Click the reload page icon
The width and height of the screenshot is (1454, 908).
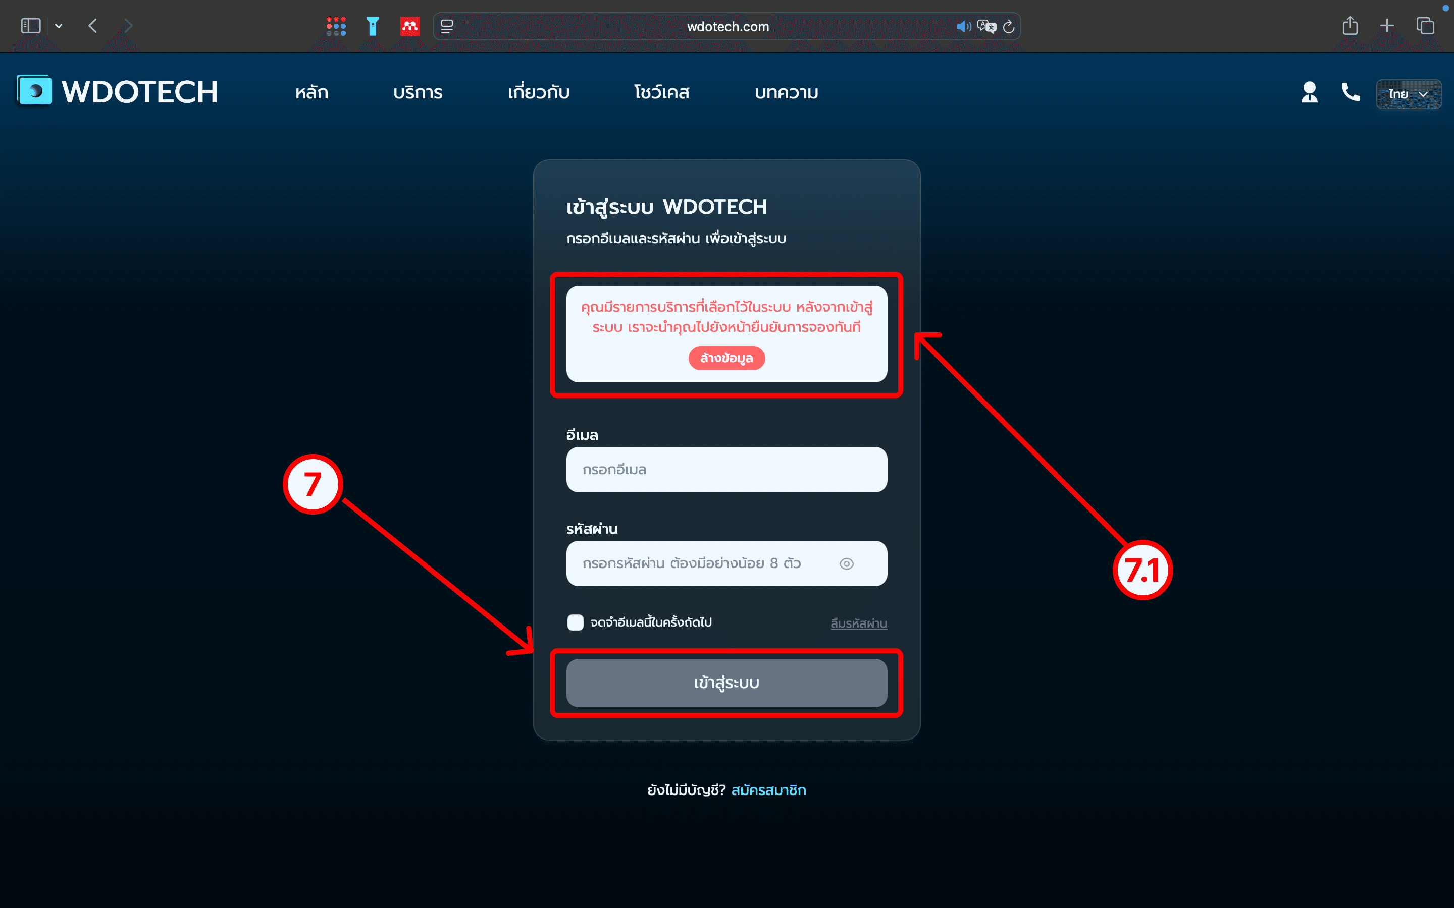pos(1009,26)
